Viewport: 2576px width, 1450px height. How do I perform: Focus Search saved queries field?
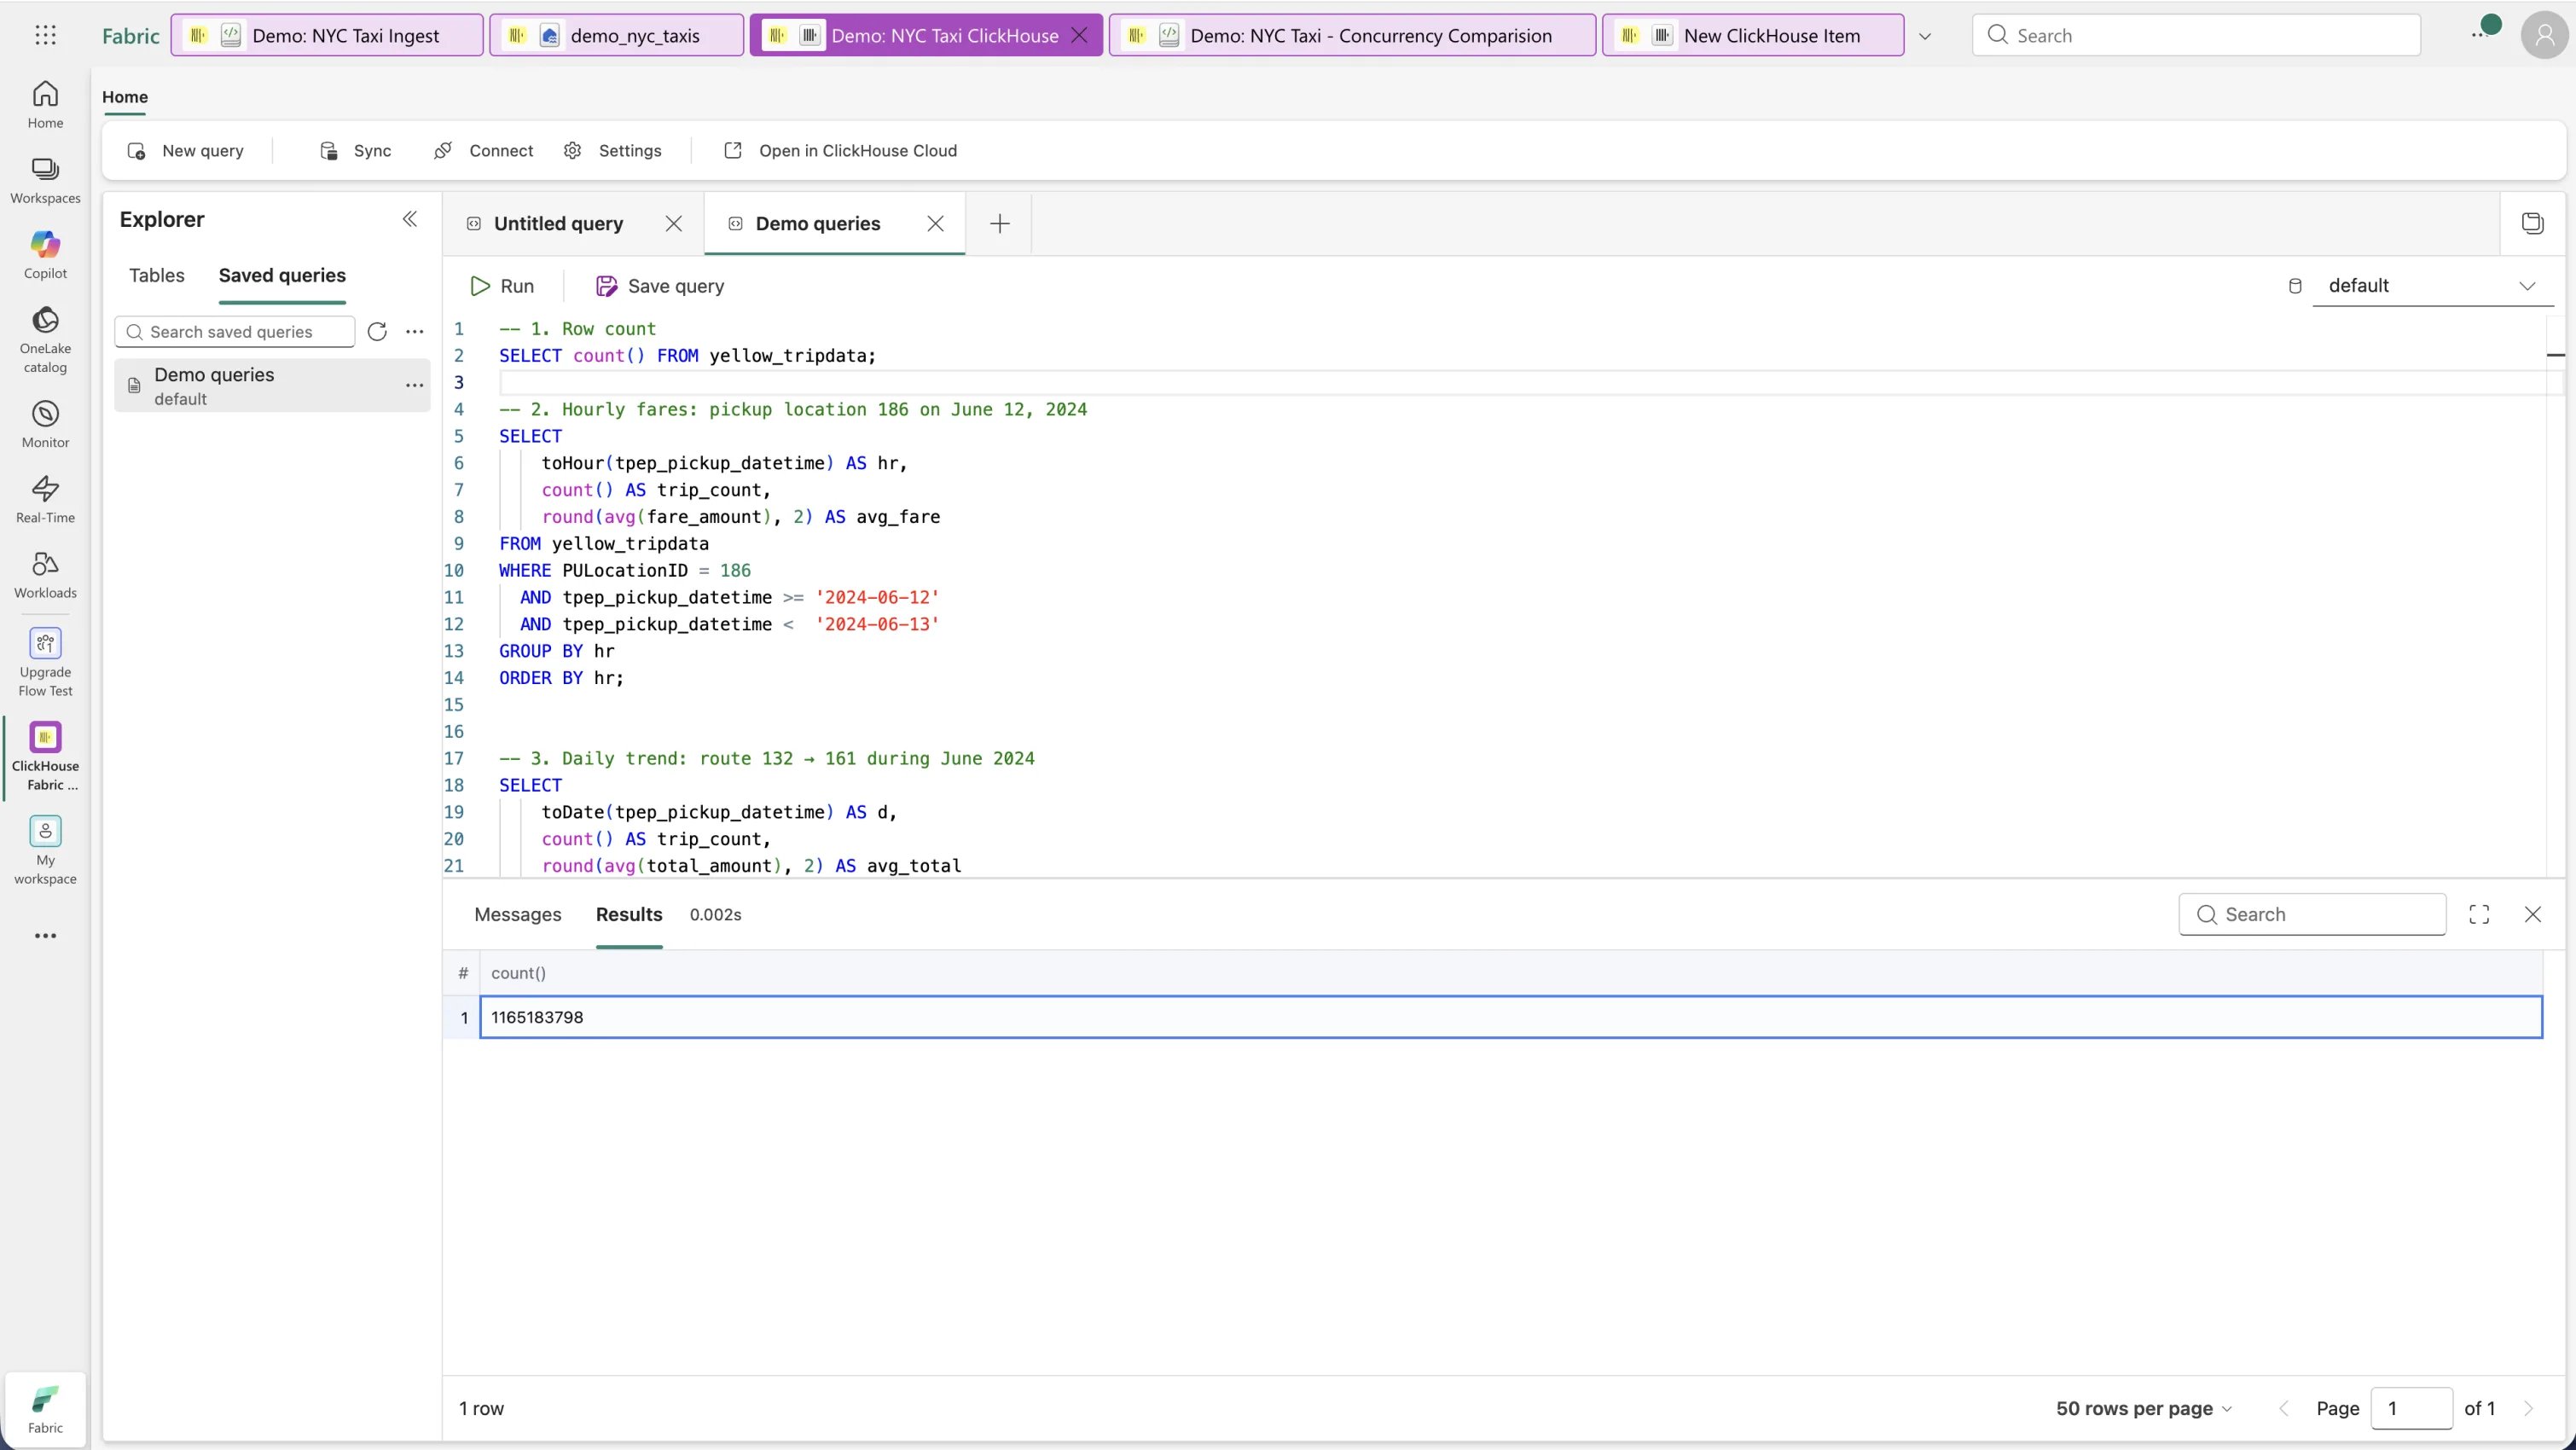pos(235,332)
